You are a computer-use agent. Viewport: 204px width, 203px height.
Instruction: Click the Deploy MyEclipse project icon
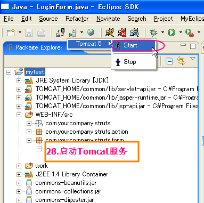(x=60, y=33)
